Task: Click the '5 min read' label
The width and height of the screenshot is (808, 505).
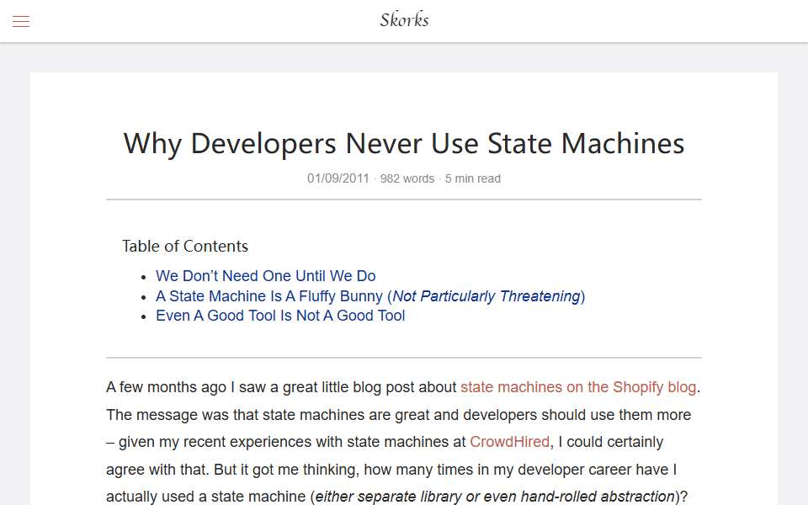Action: click(472, 178)
